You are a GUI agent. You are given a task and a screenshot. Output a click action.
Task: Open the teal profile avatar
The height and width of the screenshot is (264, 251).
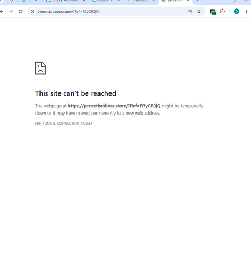click(237, 12)
